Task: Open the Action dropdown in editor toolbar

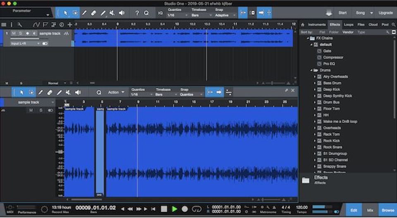Action: (116, 92)
